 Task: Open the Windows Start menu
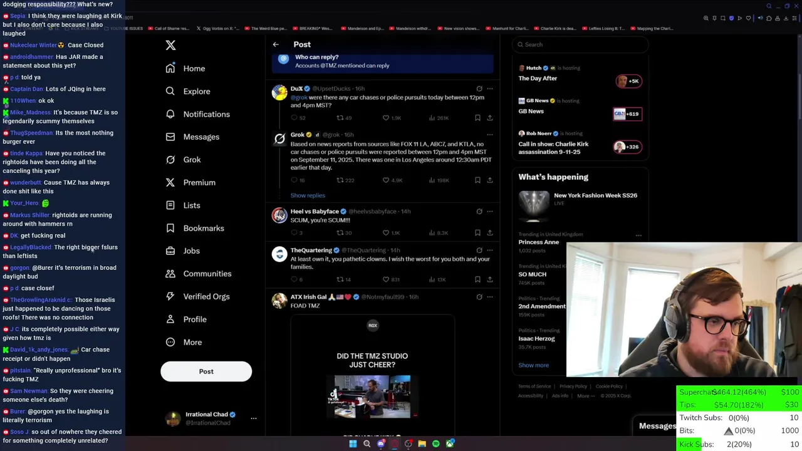point(353,443)
